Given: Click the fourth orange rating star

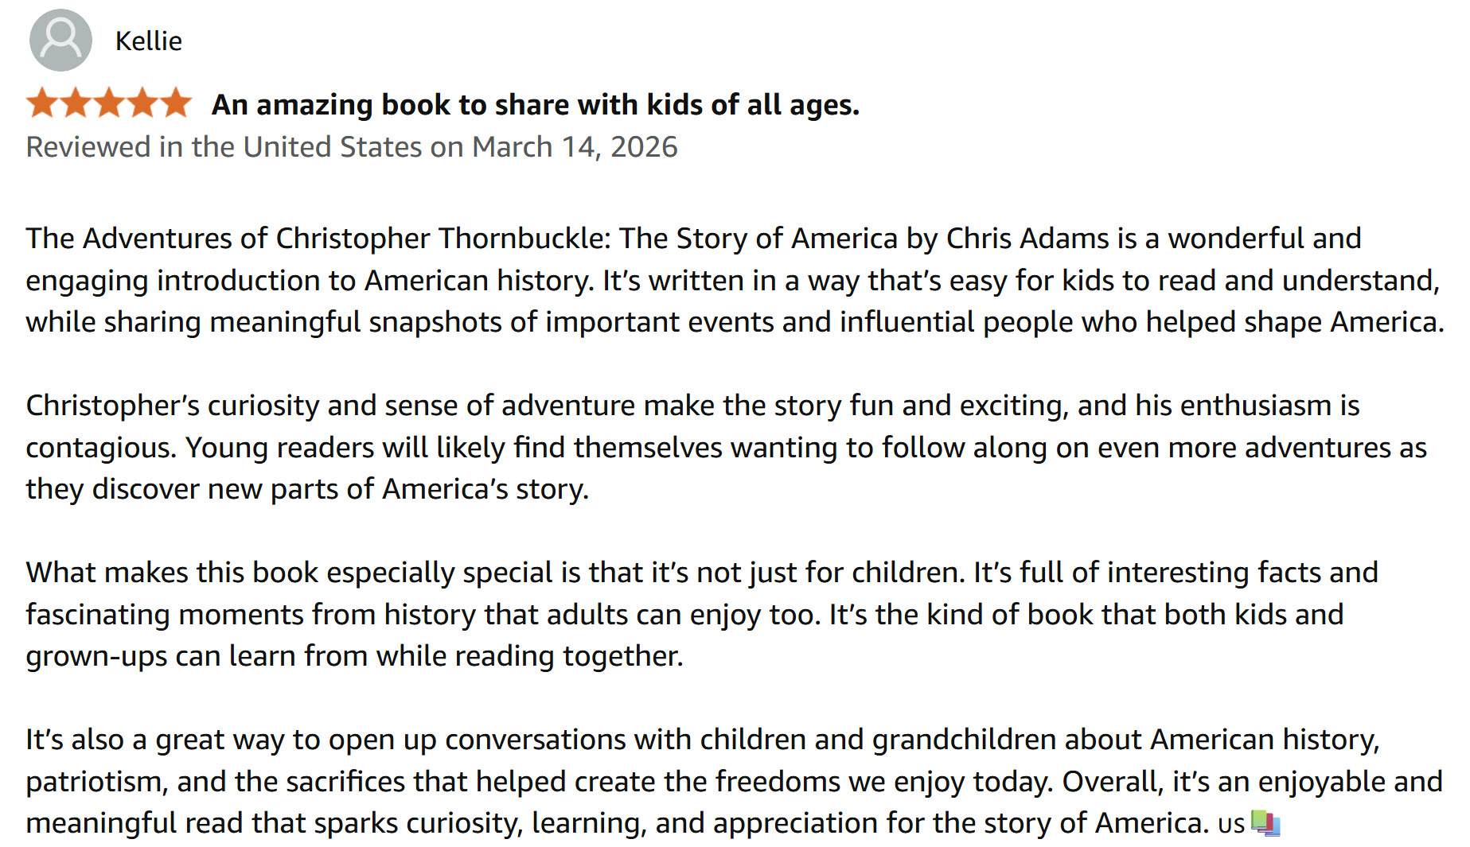Looking at the screenshot, I should (142, 104).
